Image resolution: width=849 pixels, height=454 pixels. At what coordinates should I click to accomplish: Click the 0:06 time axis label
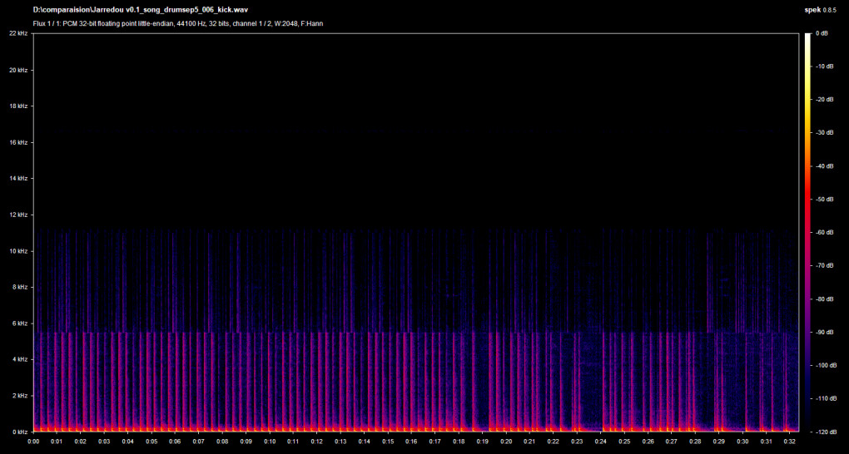pyautogui.click(x=175, y=442)
